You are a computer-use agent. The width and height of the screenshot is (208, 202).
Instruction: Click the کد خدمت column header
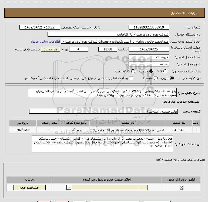pyautogui.click(x=179, y=123)
